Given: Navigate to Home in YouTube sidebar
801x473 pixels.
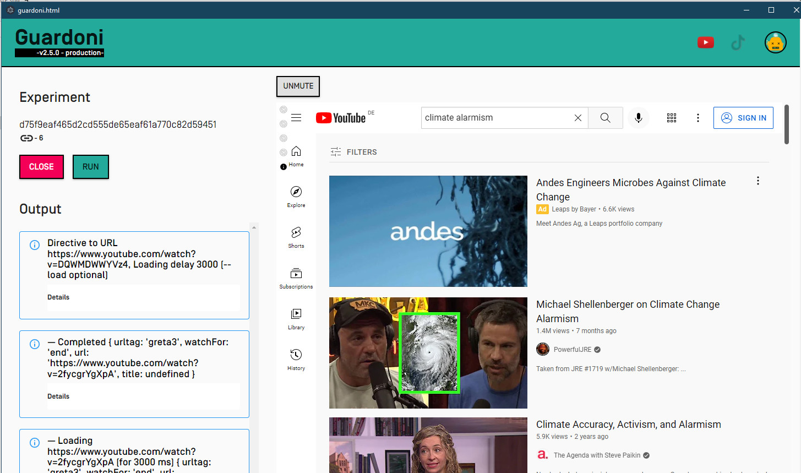Looking at the screenshot, I should pos(296,156).
